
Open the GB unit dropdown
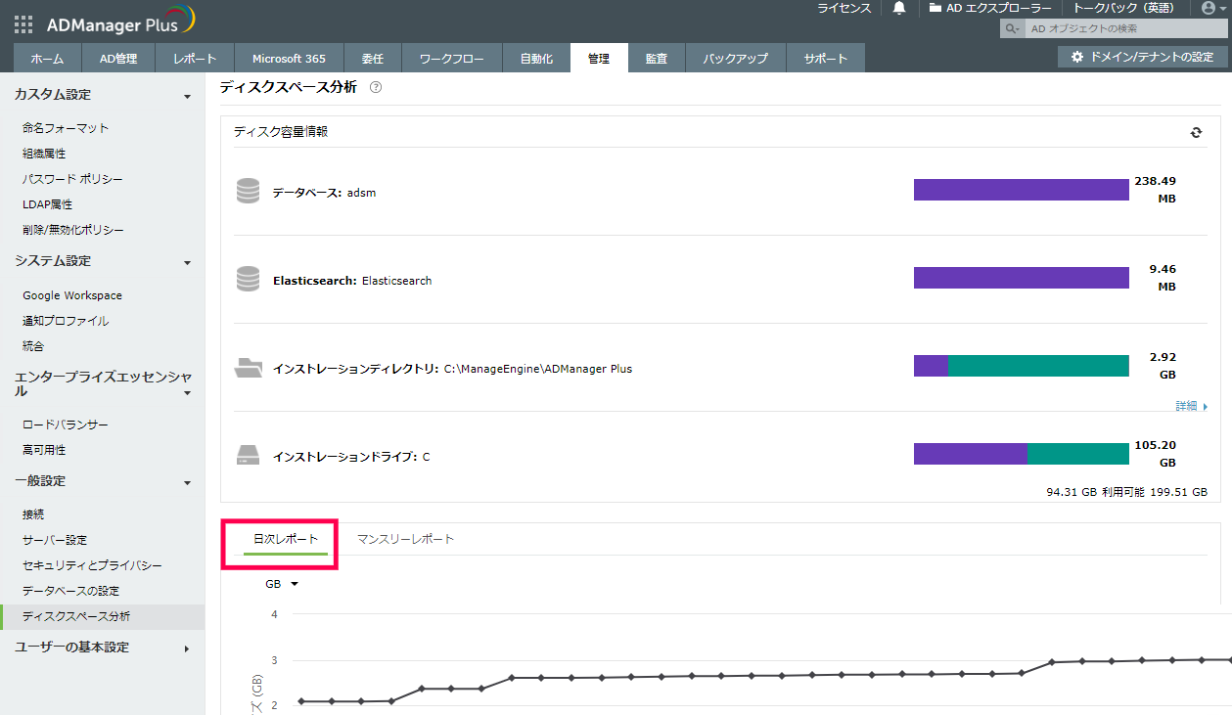coord(281,584)
